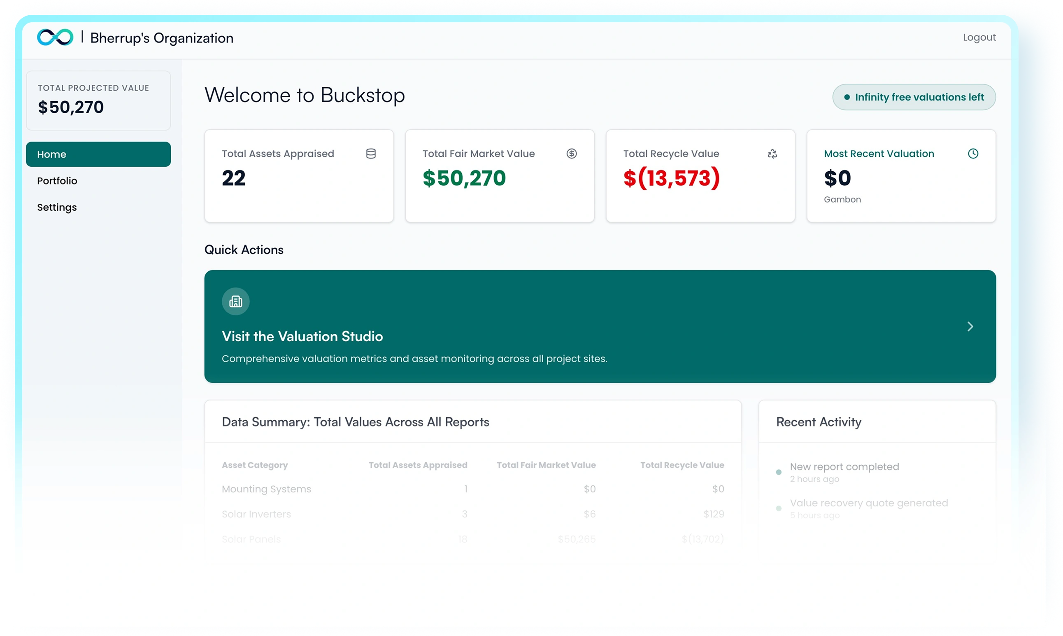Image resolution: width=1063 pixels, height=636 pixels.
Task: Click the Data Summary section heading
Action: point(355,422)
